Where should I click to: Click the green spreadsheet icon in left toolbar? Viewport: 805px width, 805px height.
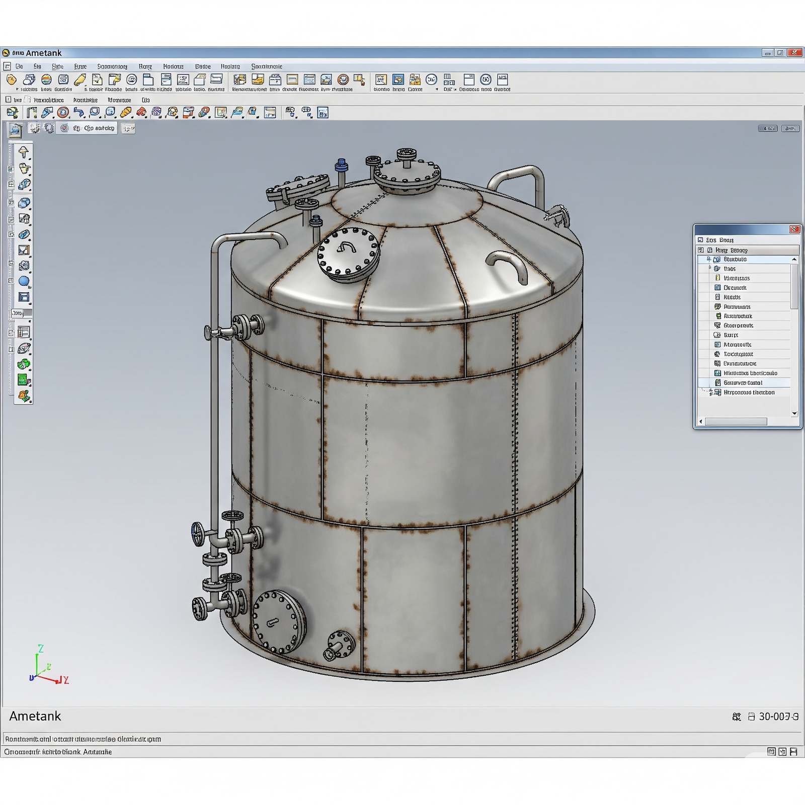pyautogui.click(x=23, y=380)
